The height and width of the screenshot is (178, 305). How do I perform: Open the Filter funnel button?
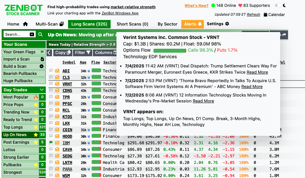[x=82, y=53]
